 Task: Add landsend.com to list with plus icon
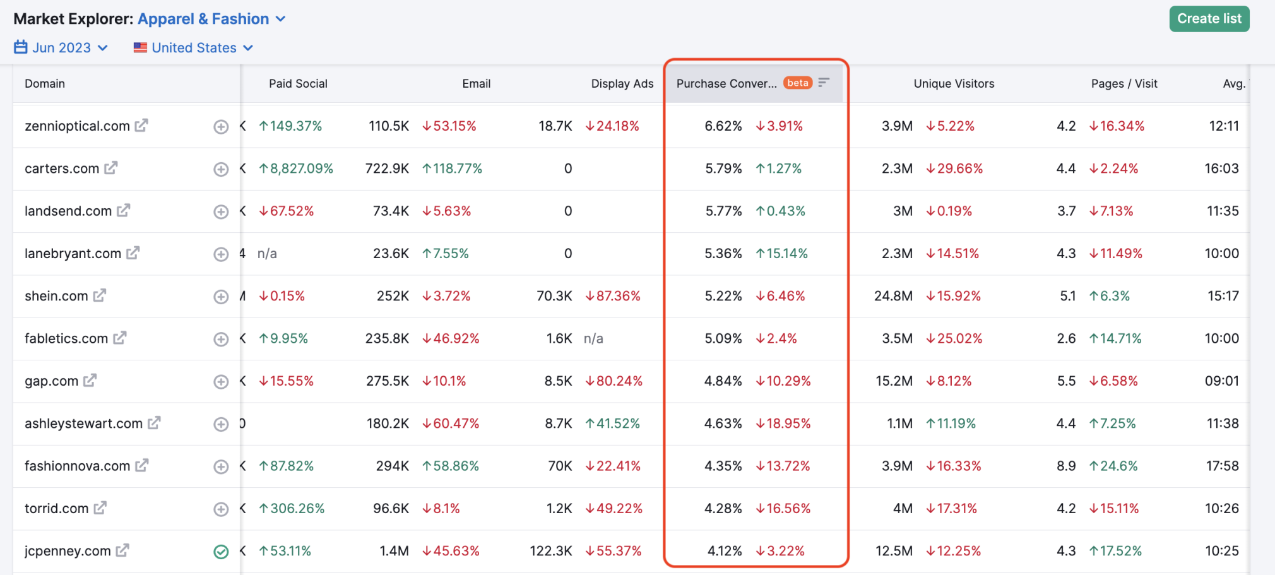pos(221,211)
